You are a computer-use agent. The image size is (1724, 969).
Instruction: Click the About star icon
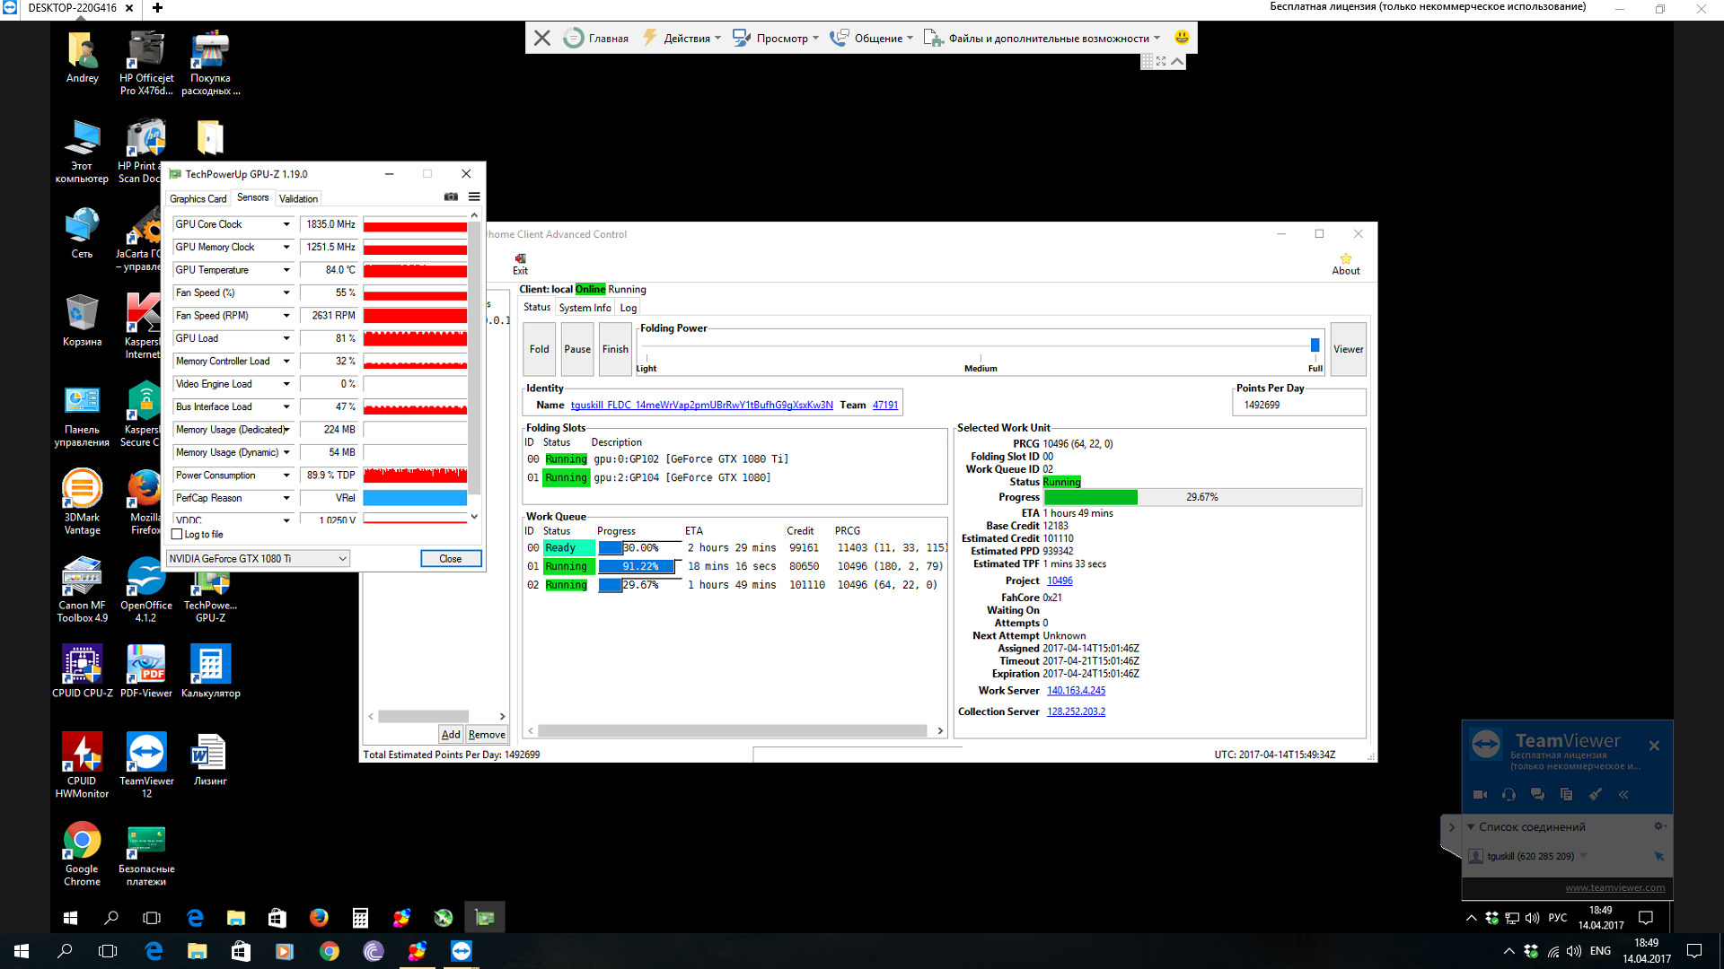[x=1345, y=259]
